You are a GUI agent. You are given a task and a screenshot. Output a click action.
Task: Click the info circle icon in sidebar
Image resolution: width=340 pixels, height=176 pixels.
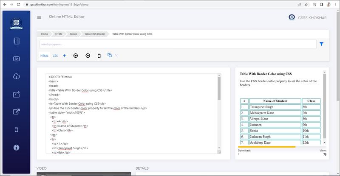[17, 148]
